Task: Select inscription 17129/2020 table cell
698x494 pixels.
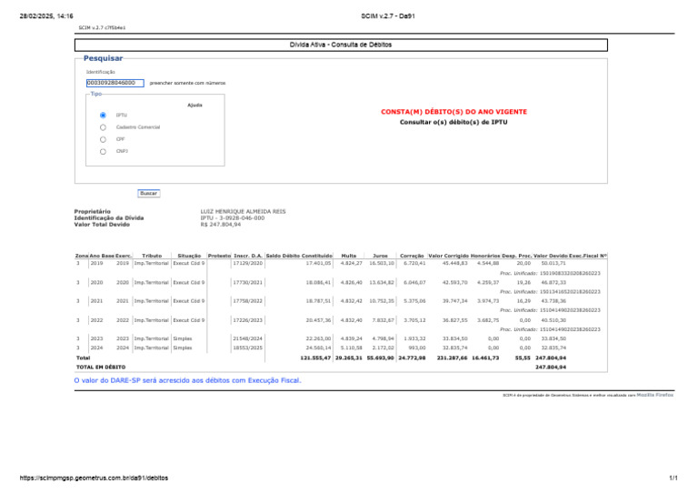Action: [x=247, y=263]
